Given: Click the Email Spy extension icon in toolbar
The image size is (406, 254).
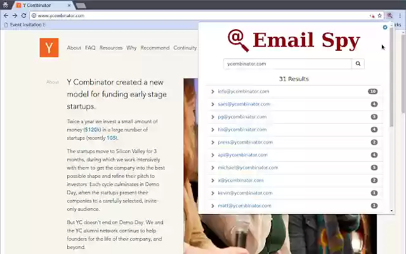Looking at the screenshot, I should [x=390, y=15].
